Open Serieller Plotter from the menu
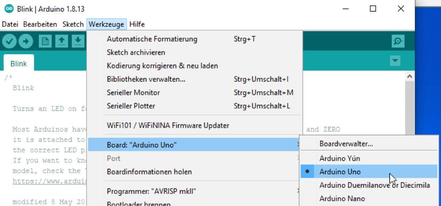The image size is (441, 206). 195,106
